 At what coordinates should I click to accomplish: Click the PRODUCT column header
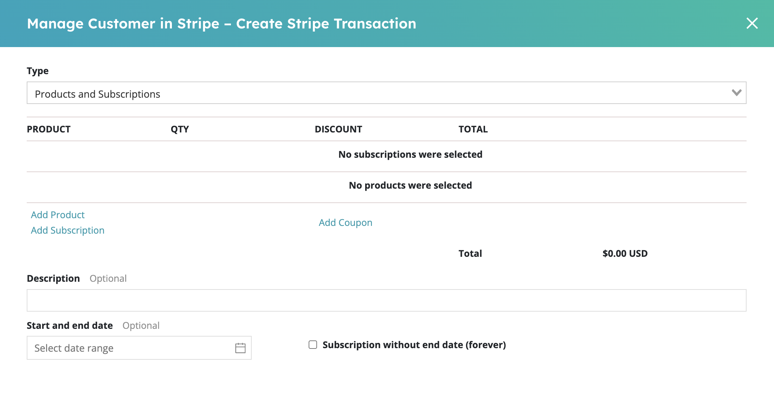[49, 129]
